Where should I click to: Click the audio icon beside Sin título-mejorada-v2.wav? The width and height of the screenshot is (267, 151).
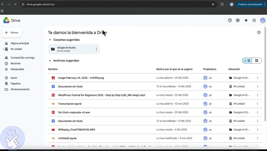[53, 113]
